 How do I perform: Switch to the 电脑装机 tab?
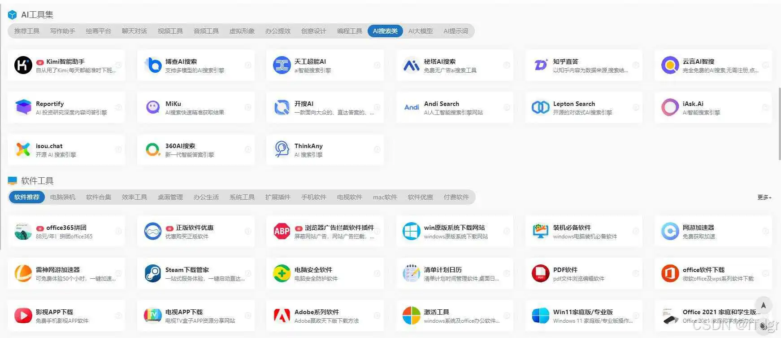tap(63, 197)
